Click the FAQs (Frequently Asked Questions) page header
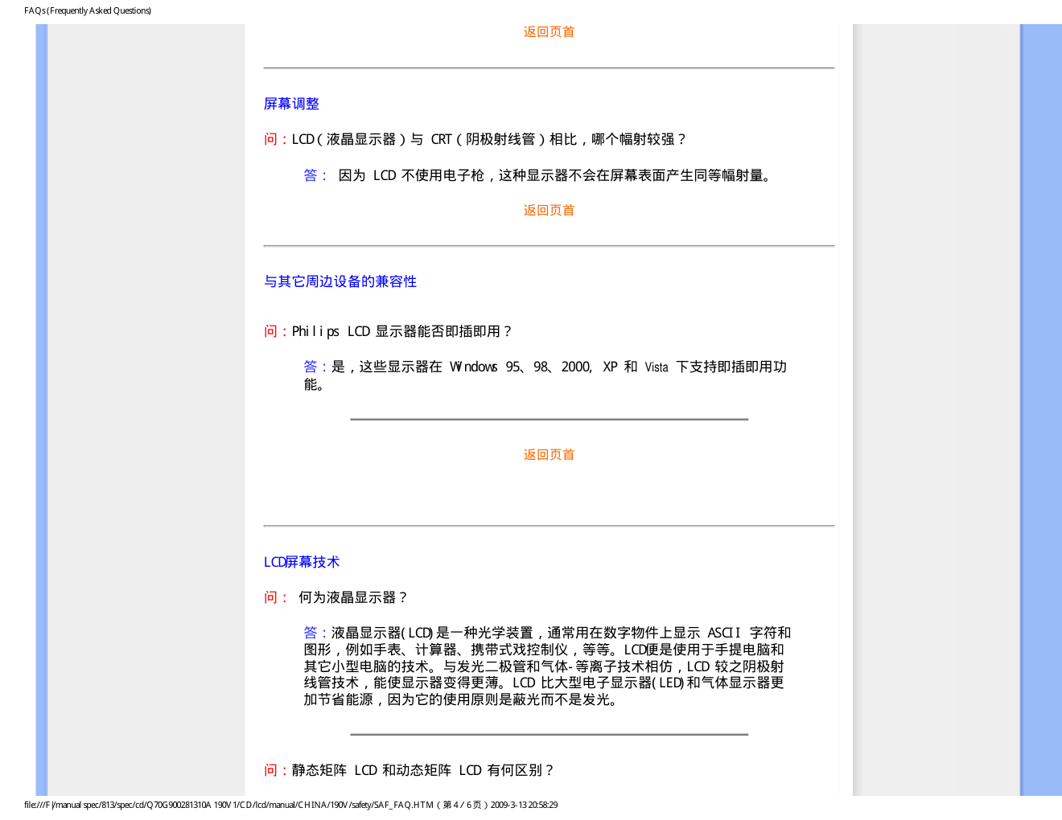Image resolution: width=1062 pixels, height=820 pixels. tap(88, 10)
